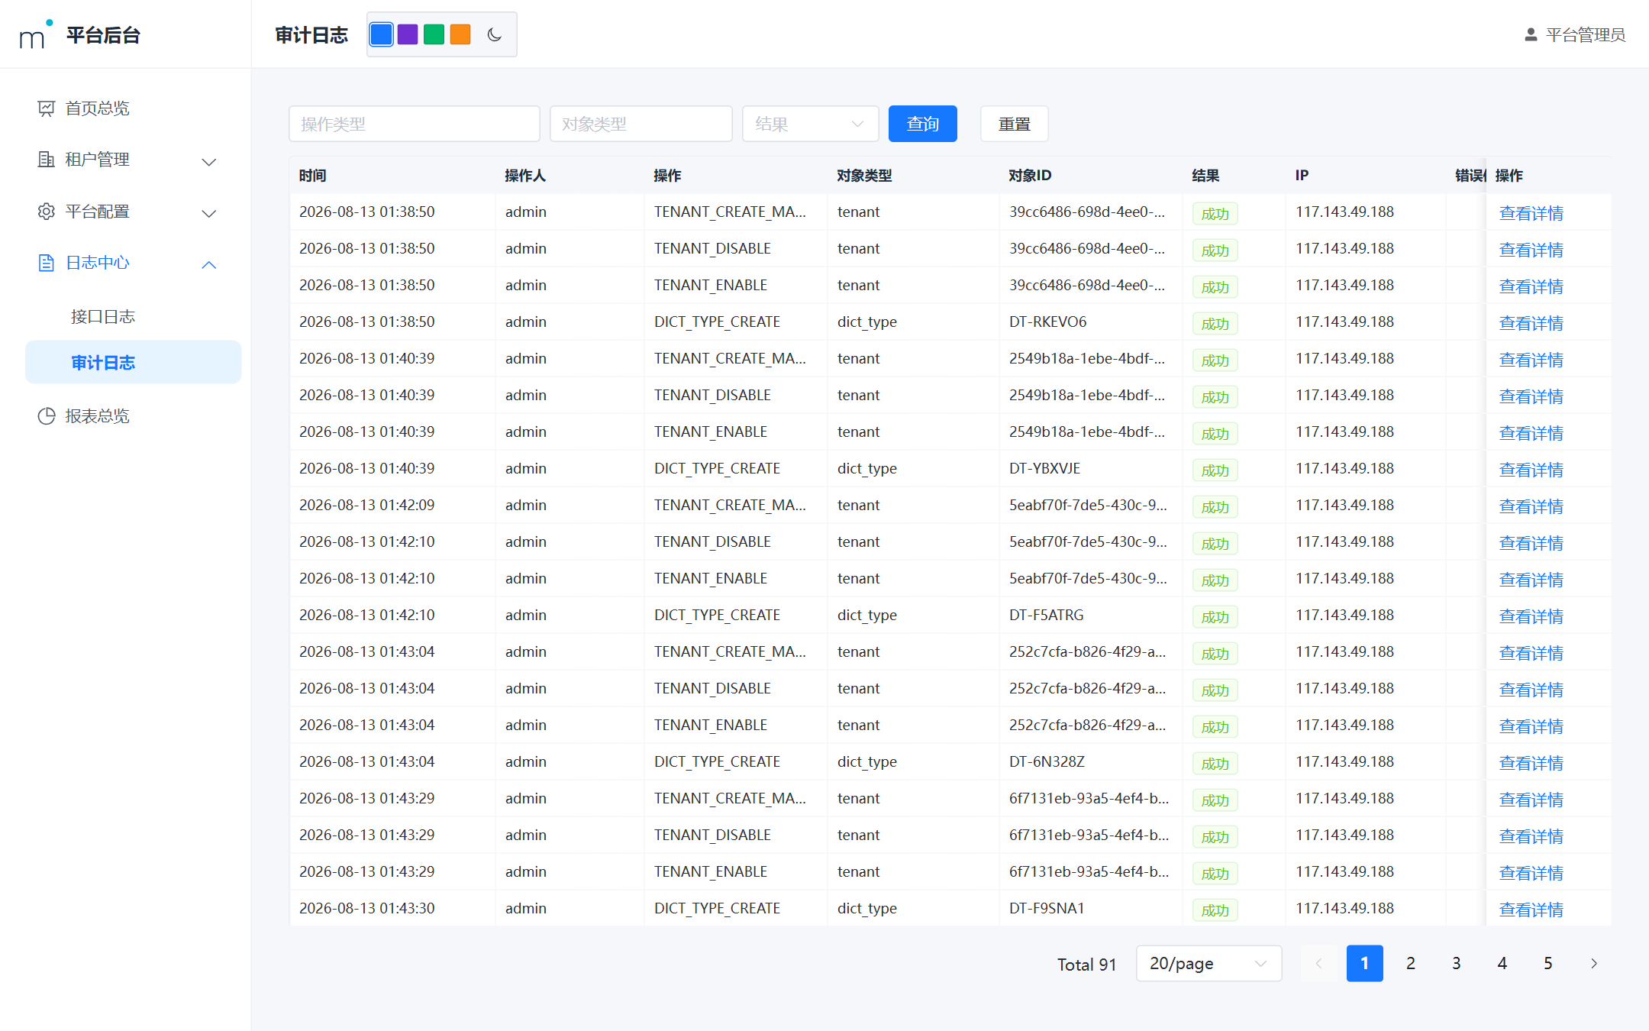The width and height of the screenshot is (1649, 1031).
Task: Focus the 操作类型 input field
Action: point(415,124)
